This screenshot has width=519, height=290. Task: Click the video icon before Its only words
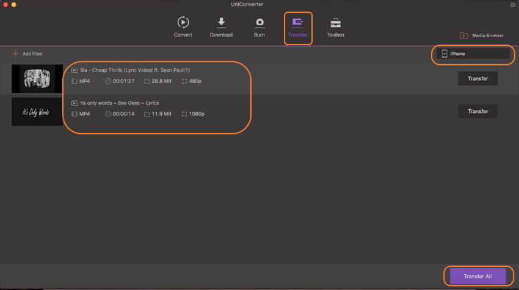click(74, 103)
